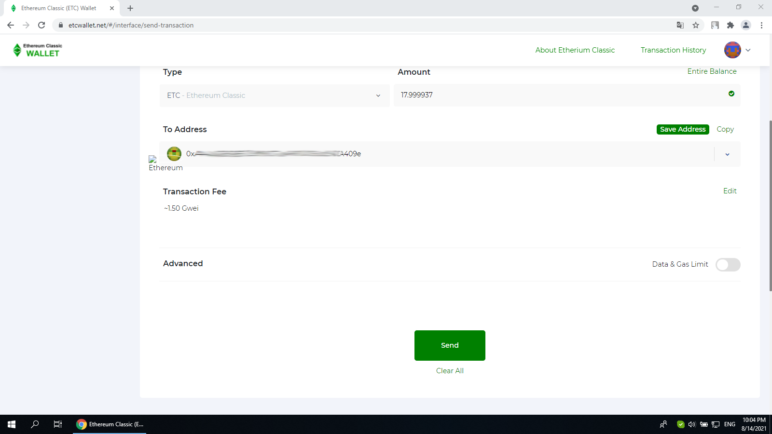This screenshot has width=772, height=434.
Task: Select the Ethereum Classic Wallet browser tab
Action: (x=58, y=8)
